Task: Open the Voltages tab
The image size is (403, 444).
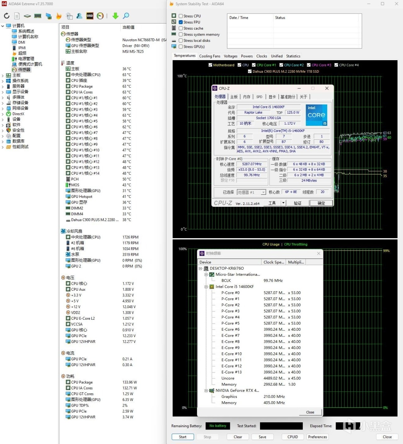Action: point(230,56)
